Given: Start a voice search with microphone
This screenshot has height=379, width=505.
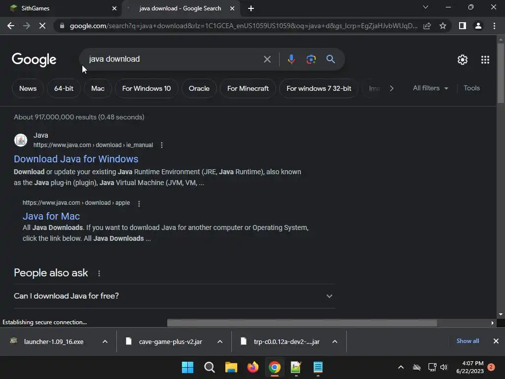Looking at the screenshot, I should (x=291, y=59).
